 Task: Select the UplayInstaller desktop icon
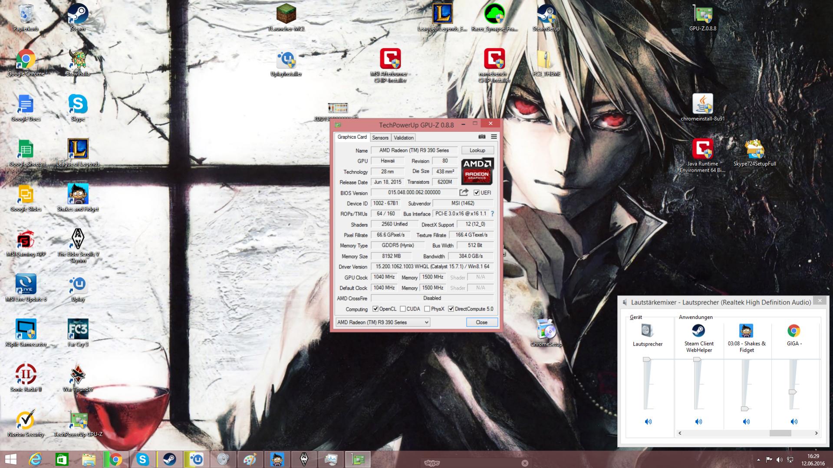286,63
